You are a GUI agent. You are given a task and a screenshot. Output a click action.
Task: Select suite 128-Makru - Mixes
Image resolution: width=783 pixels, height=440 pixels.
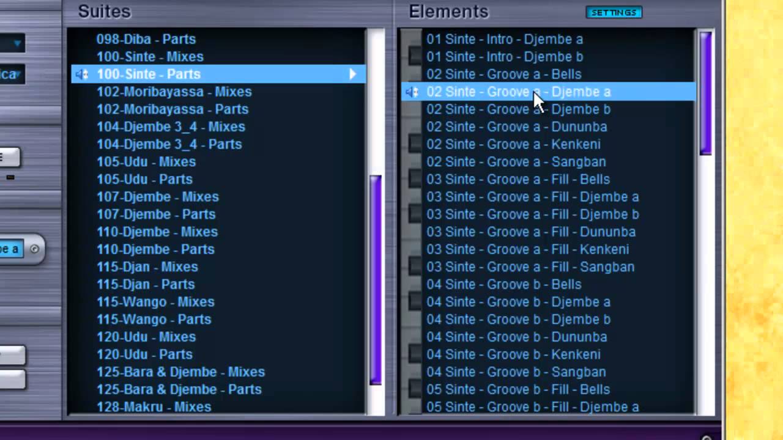(154, 407)
